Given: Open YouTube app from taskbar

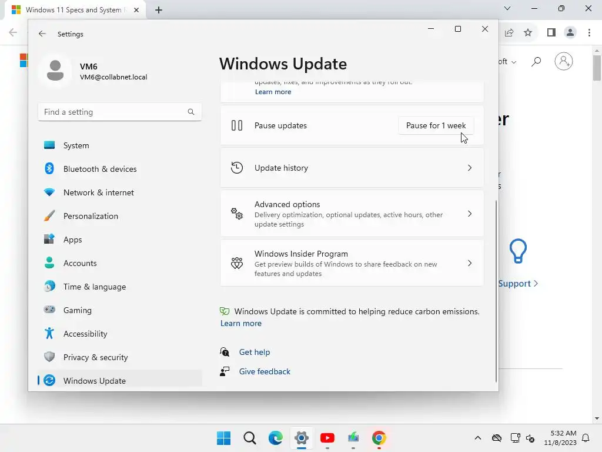Looking at the screenshot, I should point(327,438).
